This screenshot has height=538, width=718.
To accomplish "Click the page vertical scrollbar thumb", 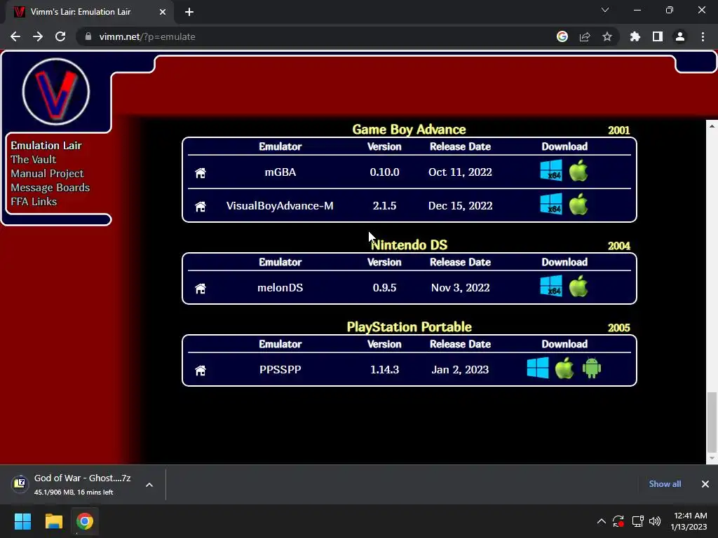I will pos(712,422).
